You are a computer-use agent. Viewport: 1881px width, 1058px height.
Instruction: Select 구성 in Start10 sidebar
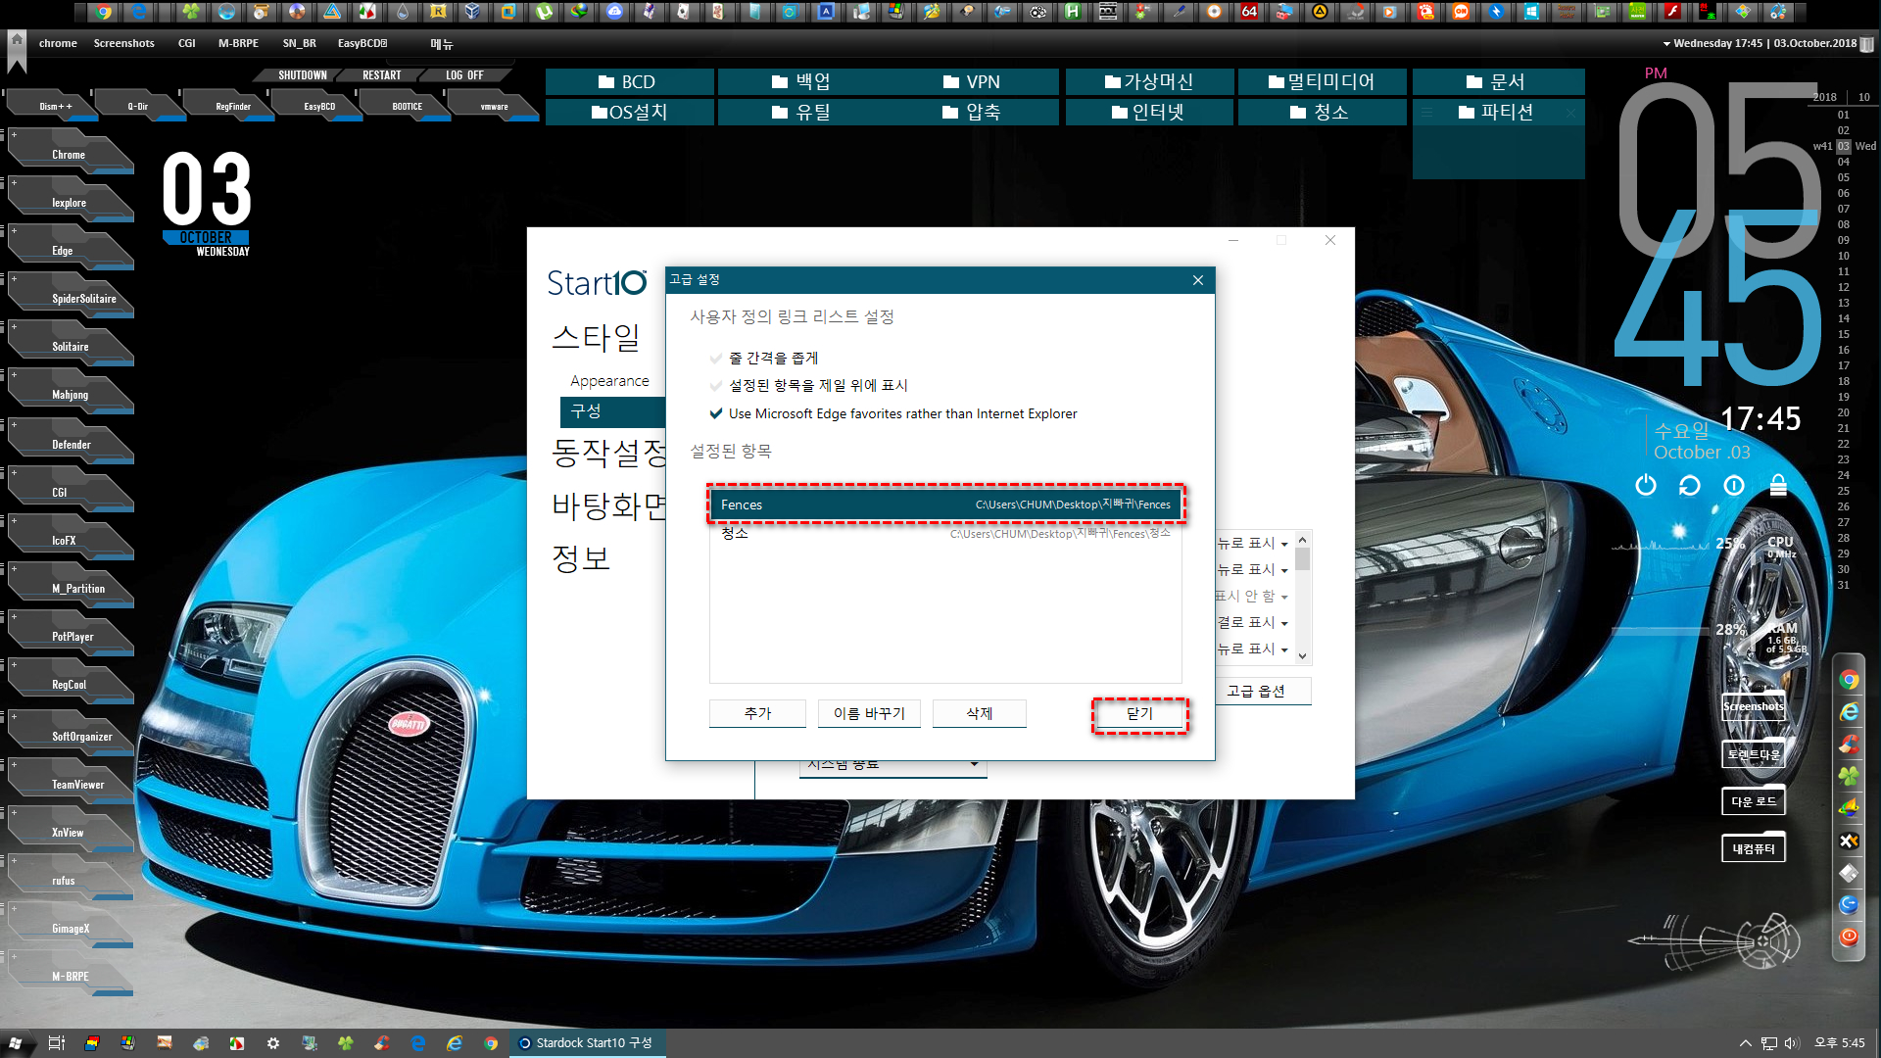click(x=613, y=411)
